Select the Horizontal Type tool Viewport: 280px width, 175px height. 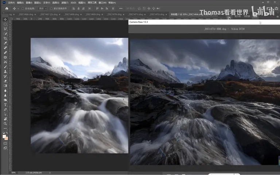[5, 105]
